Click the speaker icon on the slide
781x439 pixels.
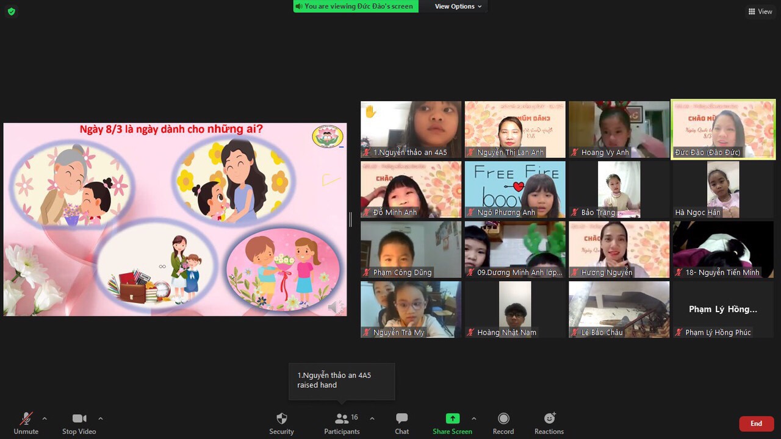click(335, 307)
